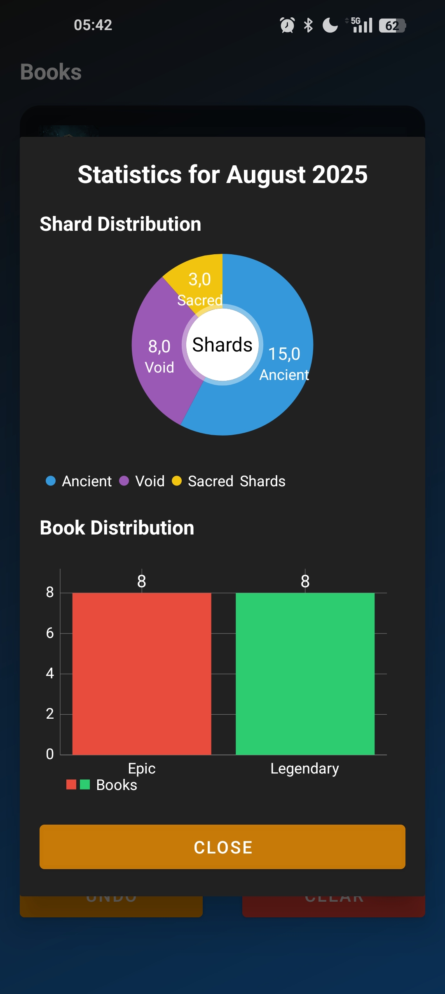Tap the white Shards center circle
Viewport: 445px width, 994px height.
click(x=222, y=345)
